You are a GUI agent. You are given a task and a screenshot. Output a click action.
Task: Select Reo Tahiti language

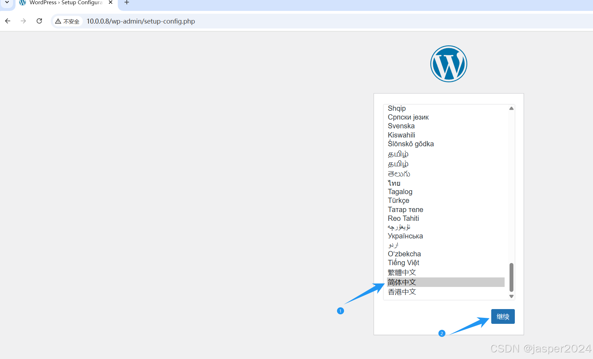(445, 218)
